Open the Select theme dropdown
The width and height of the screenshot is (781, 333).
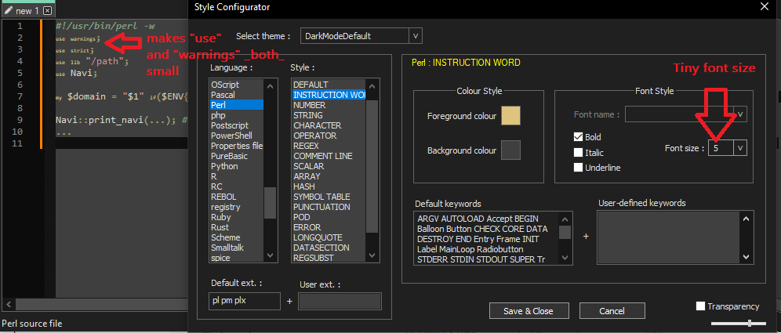point(416,36)
